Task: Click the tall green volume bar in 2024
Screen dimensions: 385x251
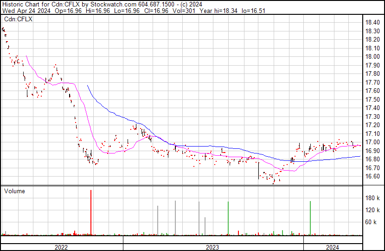Action: 310,217
